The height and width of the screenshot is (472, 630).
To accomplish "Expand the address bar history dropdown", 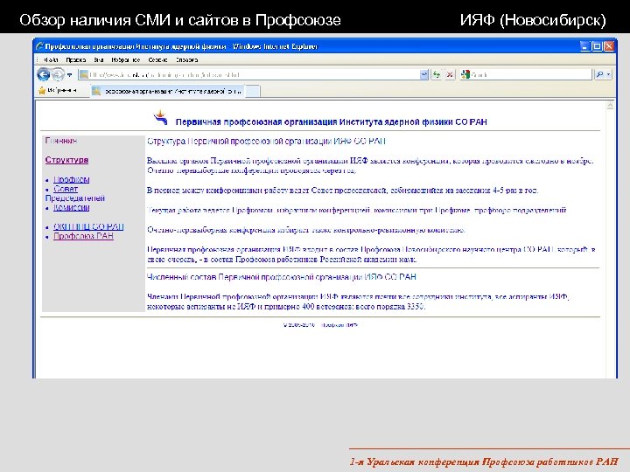I will [x=424, y=74].
